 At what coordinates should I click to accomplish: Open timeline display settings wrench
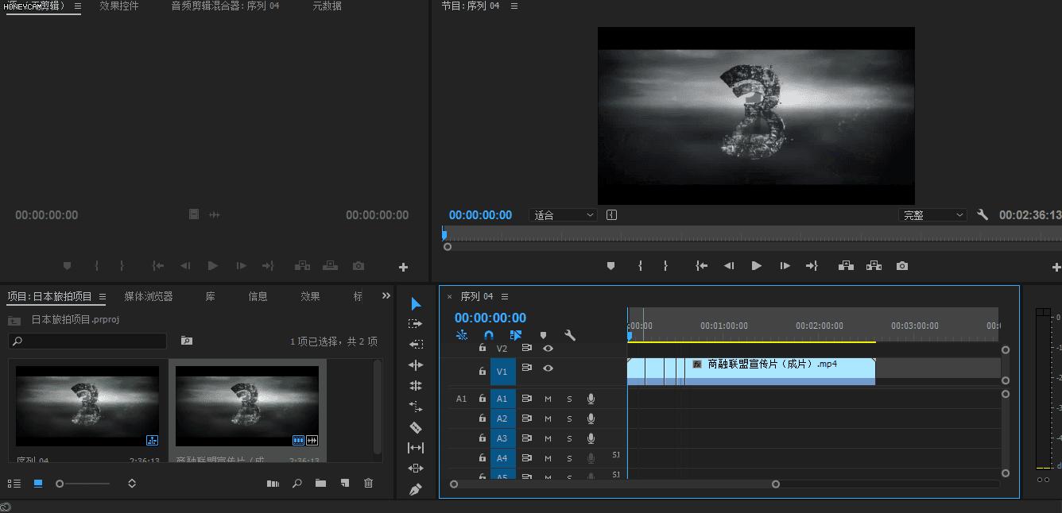pyautogui.click(x=570, y=335)
